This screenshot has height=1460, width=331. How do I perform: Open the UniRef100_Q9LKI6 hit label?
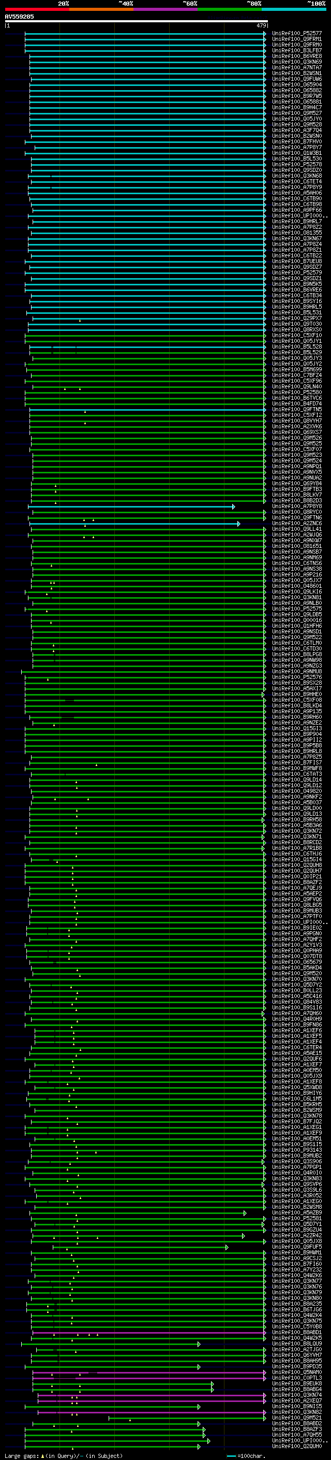point(297,591)
